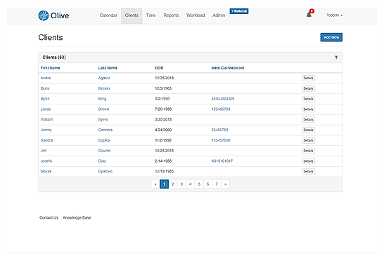Sort by DOB column
The width and height of the screenshot is (384, 258).
point(159,68)
